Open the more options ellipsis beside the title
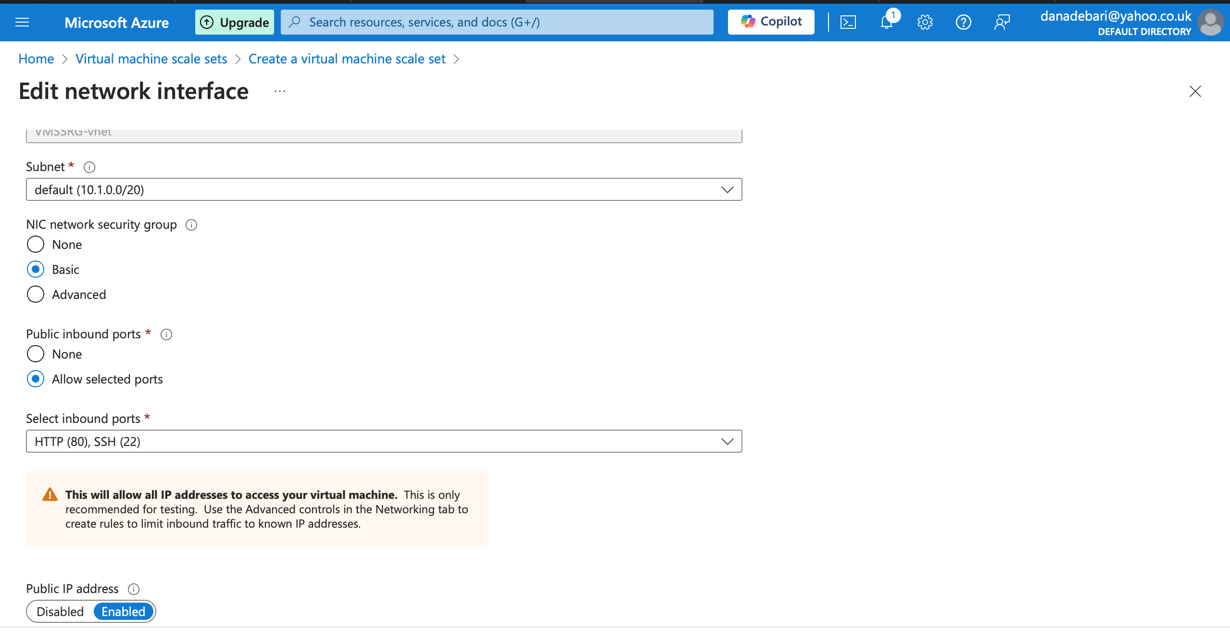The height and width of the screenshot is (643, 1230). tap(280, 91)
